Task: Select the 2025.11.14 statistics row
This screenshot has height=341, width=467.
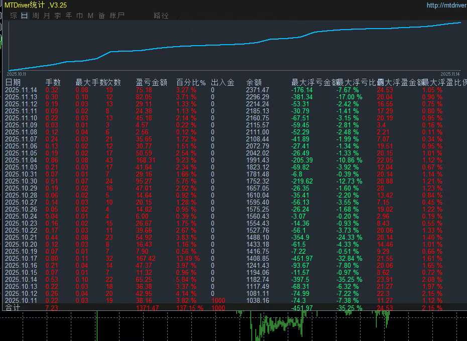Action: pyautogui.click(x=21, y=90)
